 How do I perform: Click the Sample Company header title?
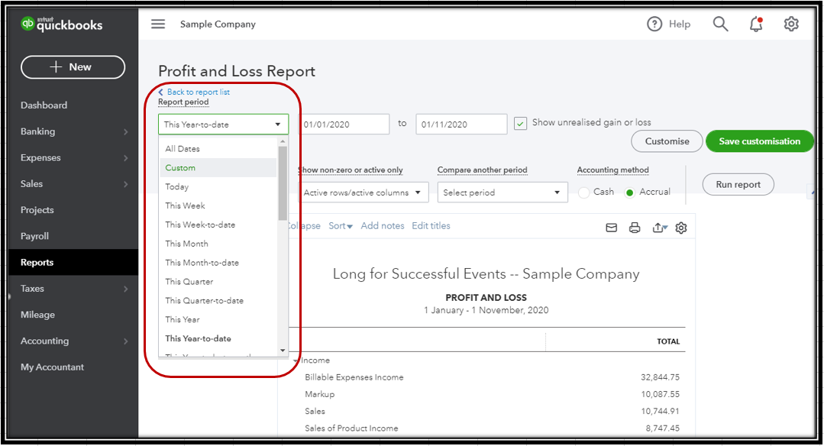pyautogui.click(x=218, y=24)
